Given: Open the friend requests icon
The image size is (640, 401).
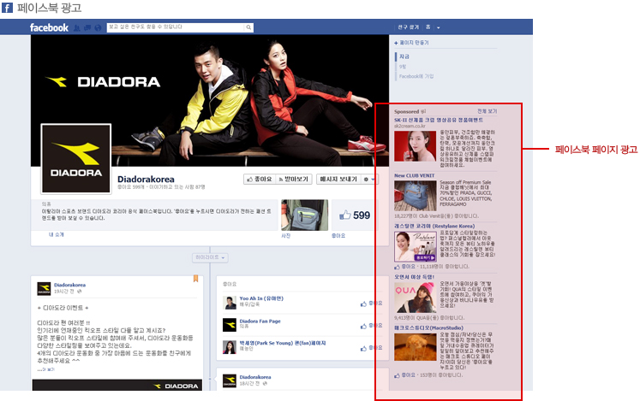Looking at the screenshot, I should 78,27.
